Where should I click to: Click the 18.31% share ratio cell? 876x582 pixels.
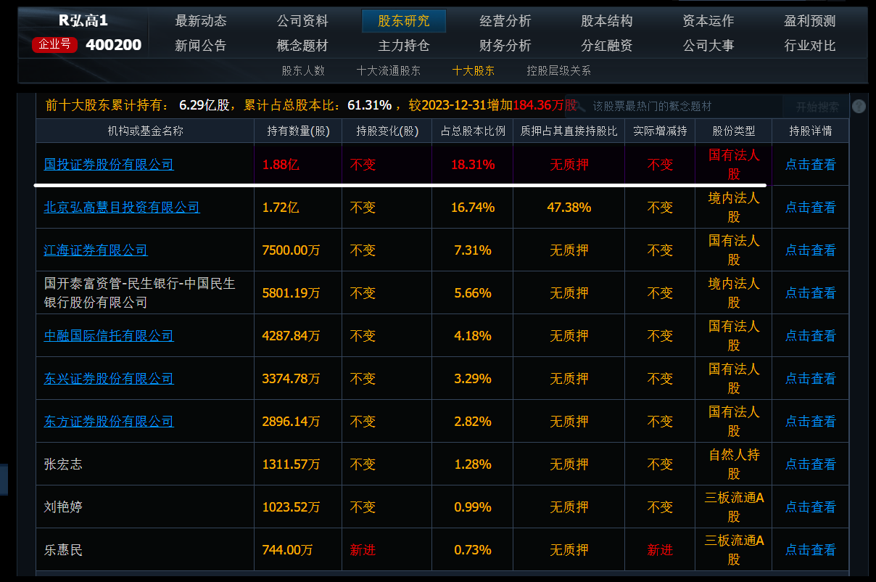pos(473,165)
